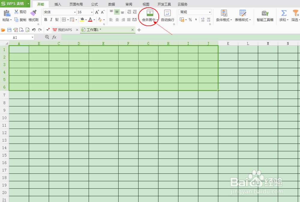Expand the font color dropdown arrow
The width and height of the screenshot is (300, 202).
point(94,20)
